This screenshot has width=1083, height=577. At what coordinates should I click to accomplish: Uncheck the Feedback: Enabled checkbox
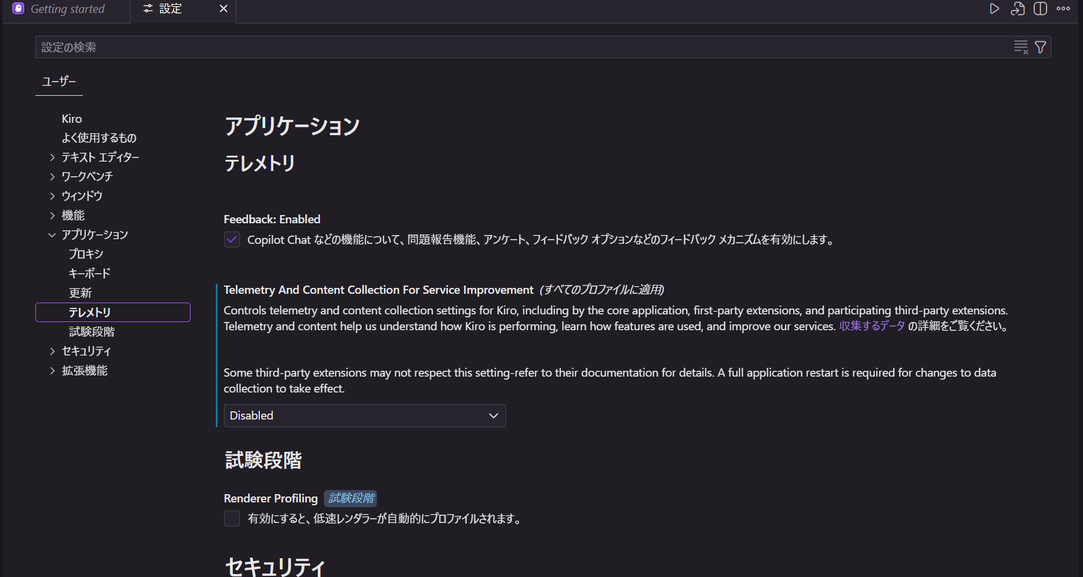click(x=232, y=240)
